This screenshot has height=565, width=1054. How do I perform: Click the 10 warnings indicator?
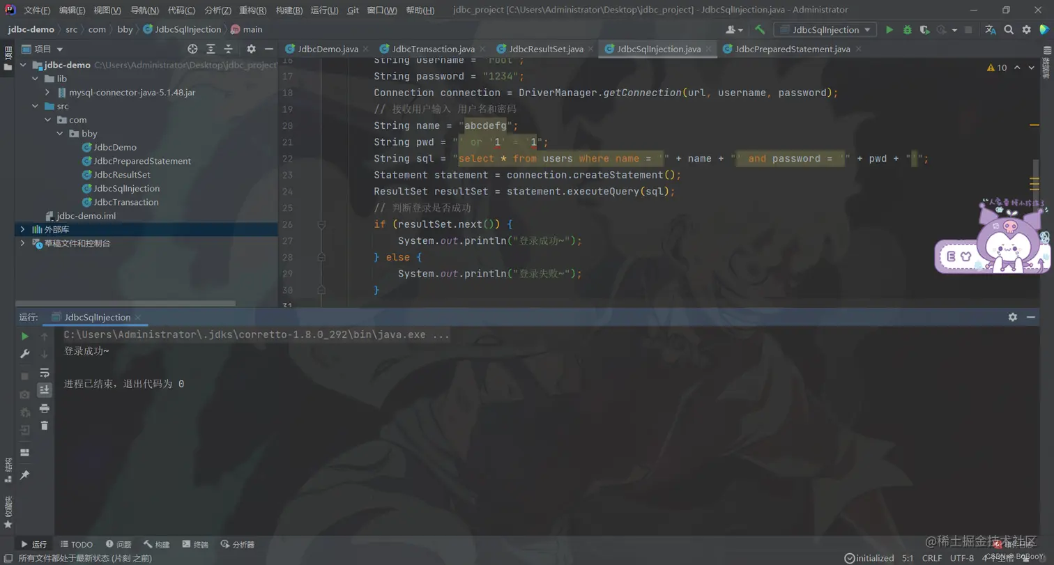tap(998, 68)
